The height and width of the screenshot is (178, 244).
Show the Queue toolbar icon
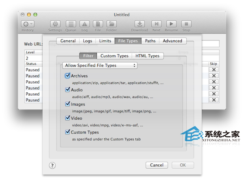[71, 24]
